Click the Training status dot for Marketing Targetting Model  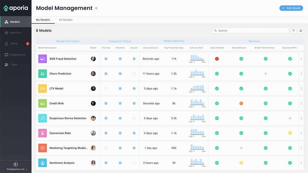point(106,148)
